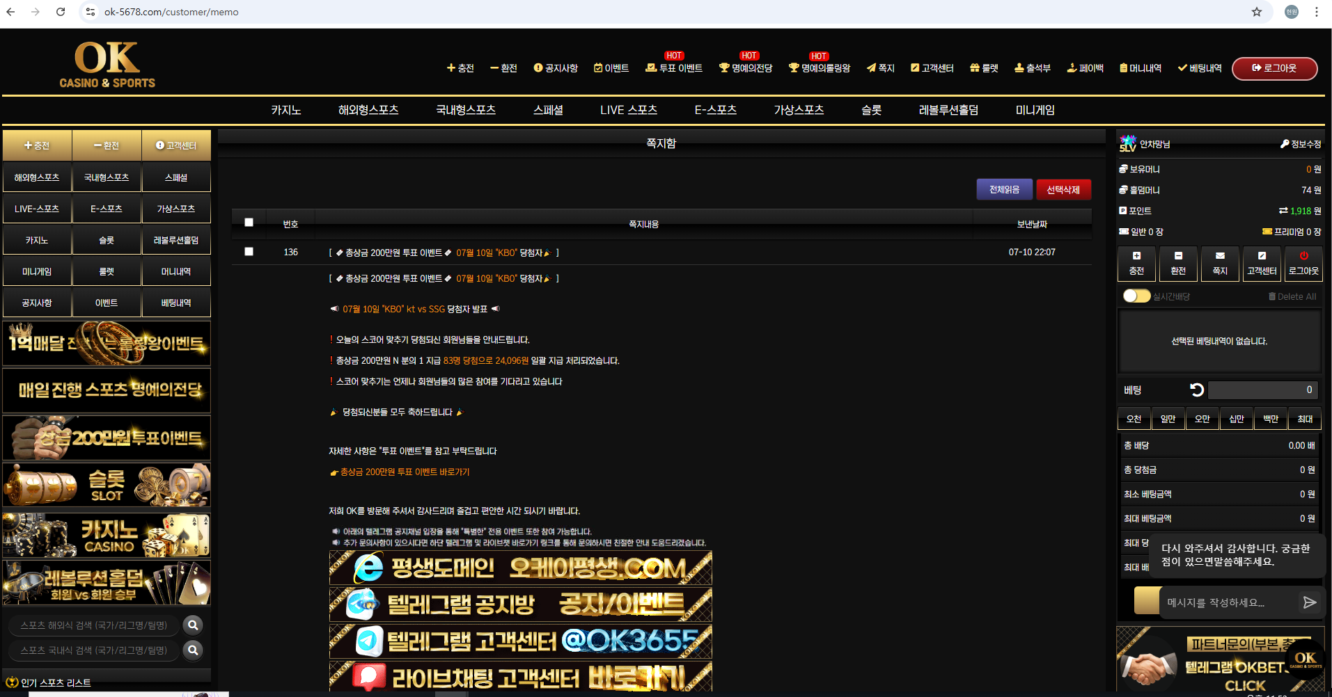1332x697 pixels.
Task: Open 미니게임 main navigation tab
Action: tap(1035, 110)
